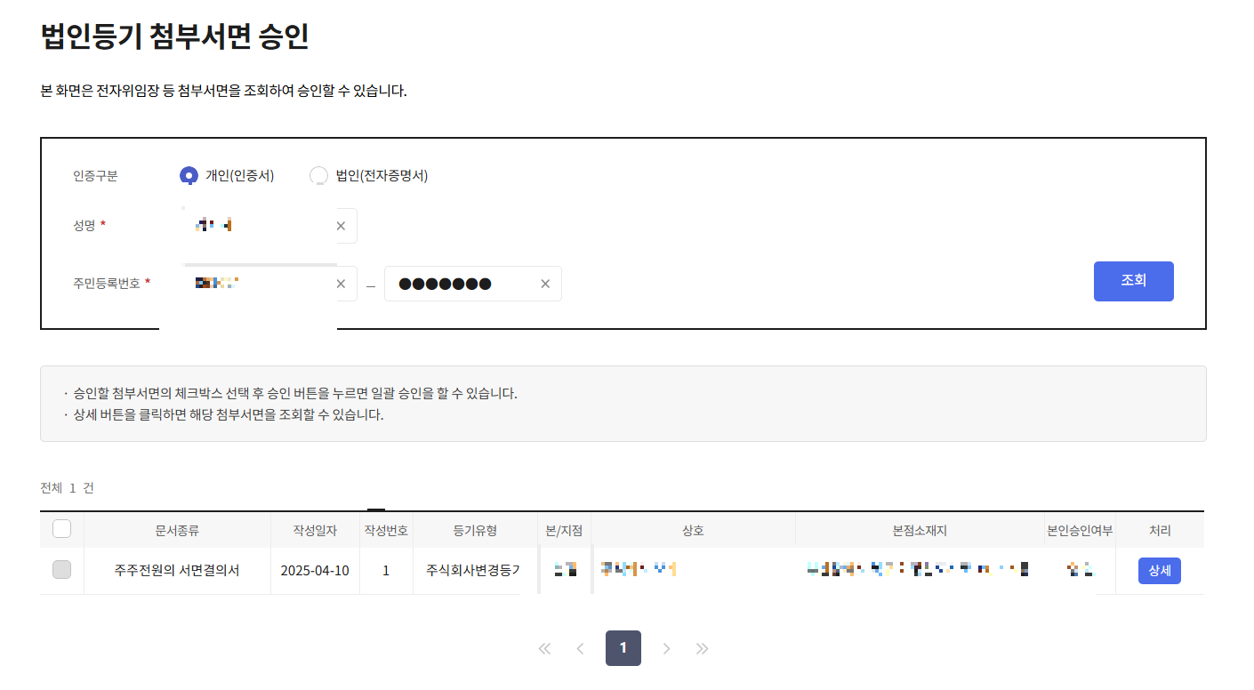1254x690 pixels.
Task: Go to previous page with the left arrow
Action: (580, 648)
